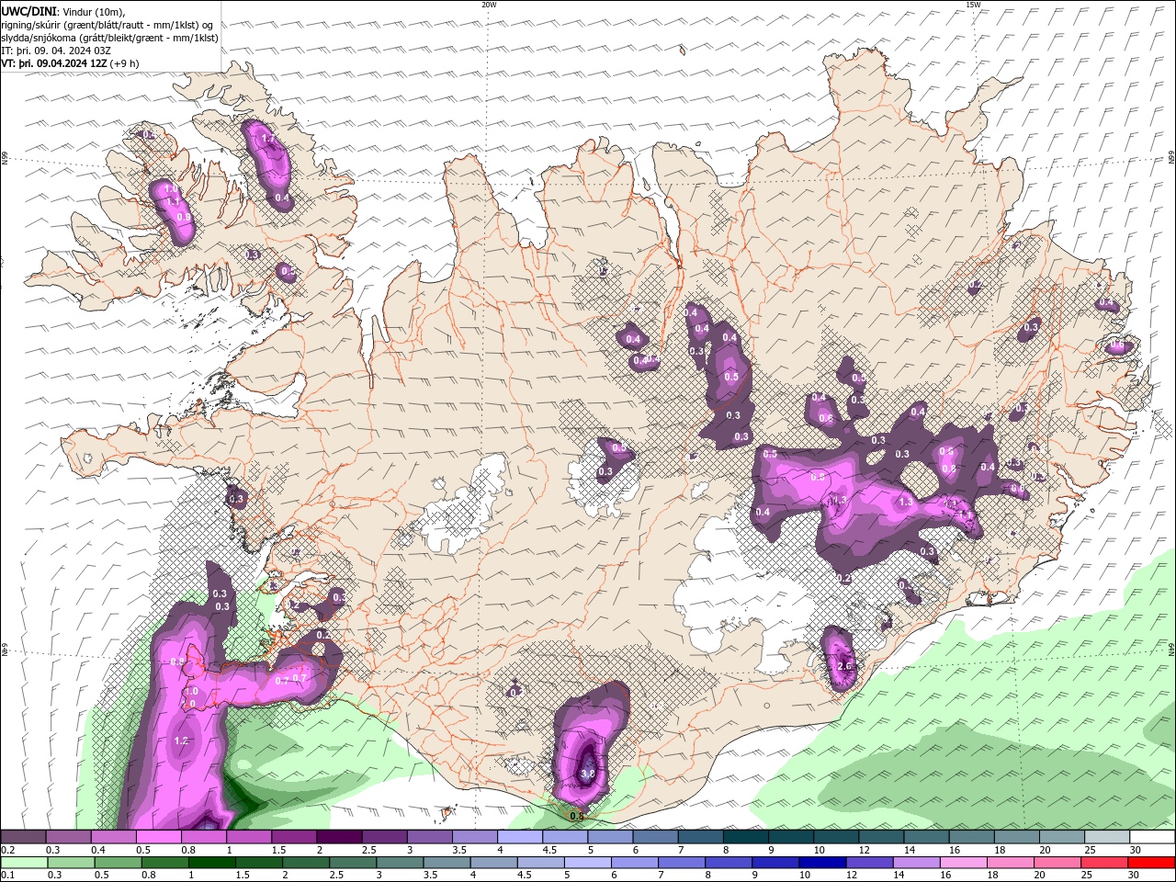Click the 'slydda/snjókoma' legend description line
The height and width of the screenshot is (882, 1176).
point(109,38)
